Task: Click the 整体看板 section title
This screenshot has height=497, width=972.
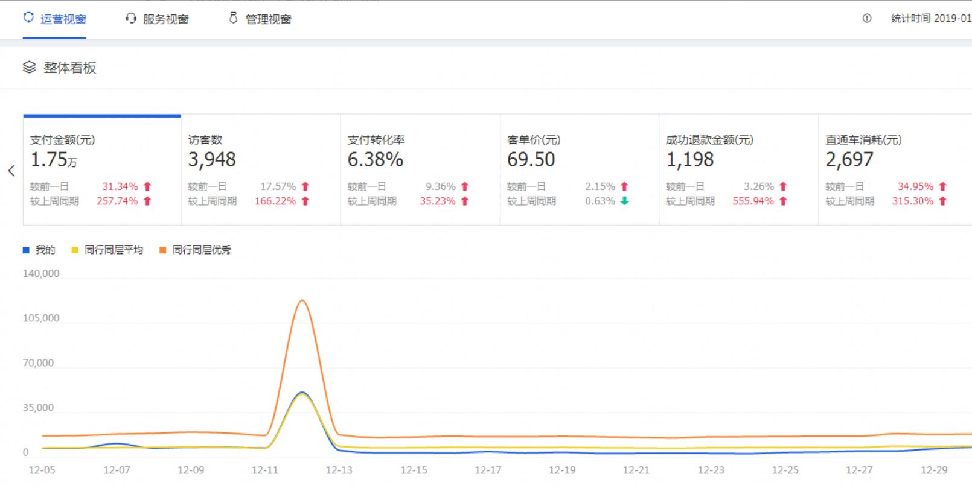Action: click(70, 68)
